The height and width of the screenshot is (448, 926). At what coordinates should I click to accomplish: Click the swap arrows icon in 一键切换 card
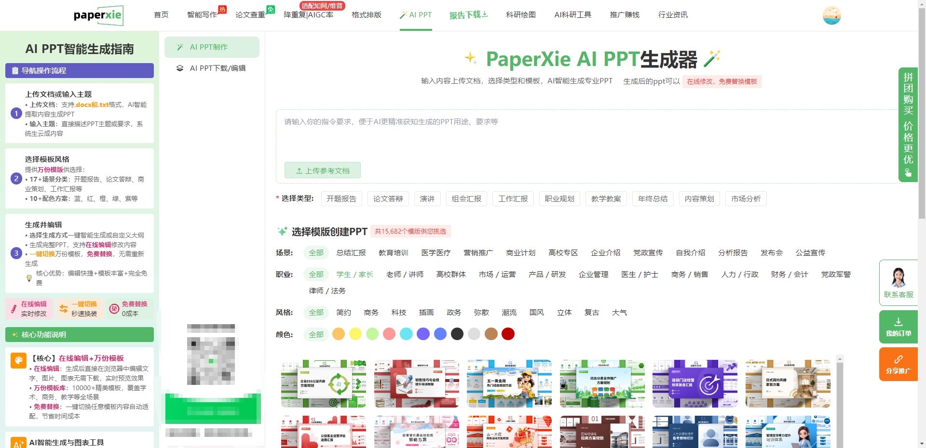64,309
